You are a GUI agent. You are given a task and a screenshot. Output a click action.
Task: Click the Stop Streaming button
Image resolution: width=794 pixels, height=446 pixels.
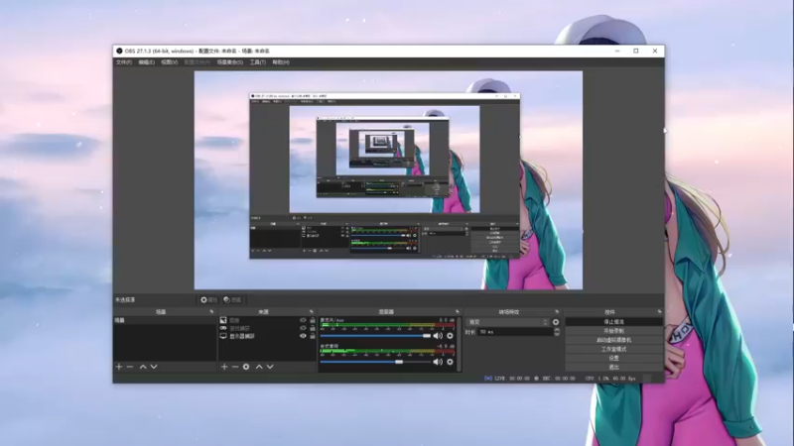tap(613, 321)
